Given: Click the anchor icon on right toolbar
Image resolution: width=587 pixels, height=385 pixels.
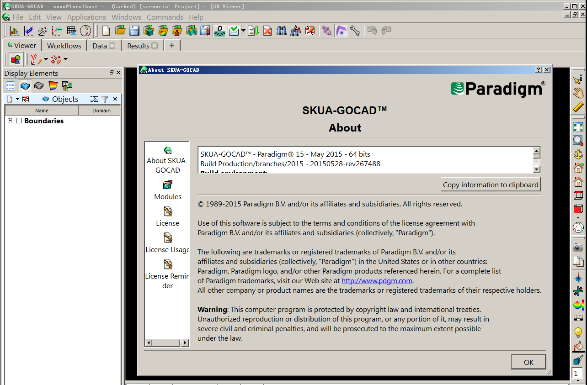Looking at the screenshot, I should click(x=578, y=154).
